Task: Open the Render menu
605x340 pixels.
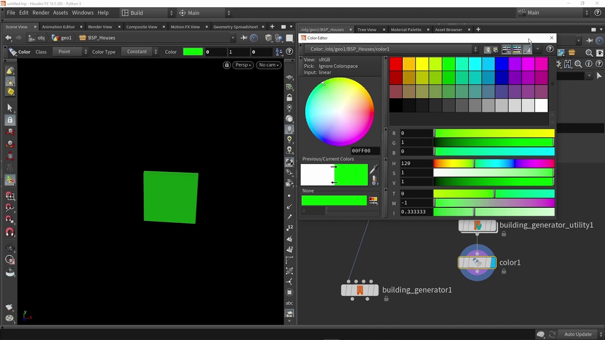Action: pyautogui.click(x=41, y=13)
